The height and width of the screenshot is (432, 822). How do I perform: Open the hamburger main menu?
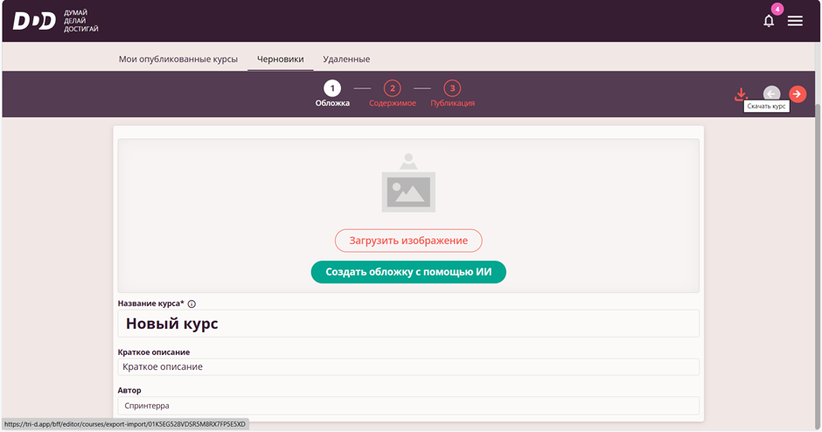point(795,21)
